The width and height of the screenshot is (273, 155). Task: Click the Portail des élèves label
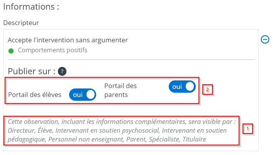(35, 95)
